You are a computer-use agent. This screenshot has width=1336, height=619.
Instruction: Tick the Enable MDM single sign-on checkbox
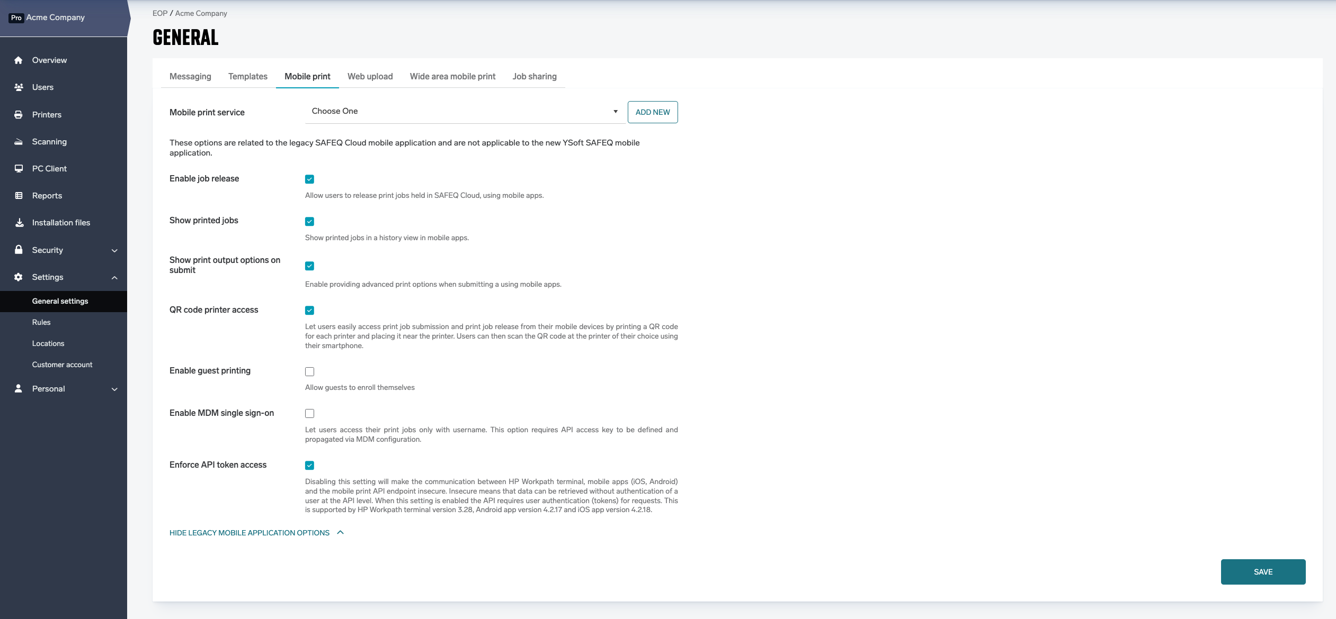pyautogui.click(x=309, y=413)
